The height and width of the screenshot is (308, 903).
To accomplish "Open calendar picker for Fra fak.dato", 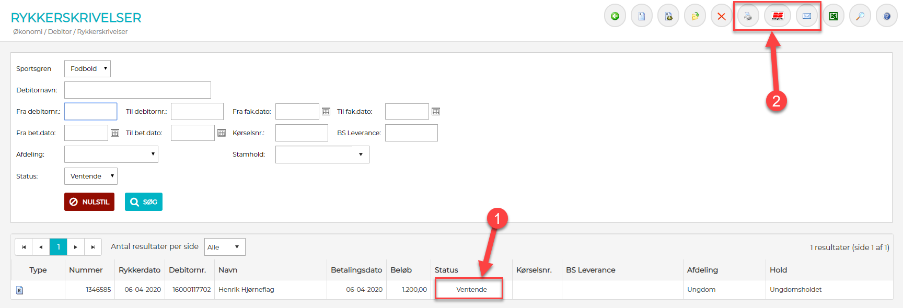I will pyautogui.click(x=326, y=112).
